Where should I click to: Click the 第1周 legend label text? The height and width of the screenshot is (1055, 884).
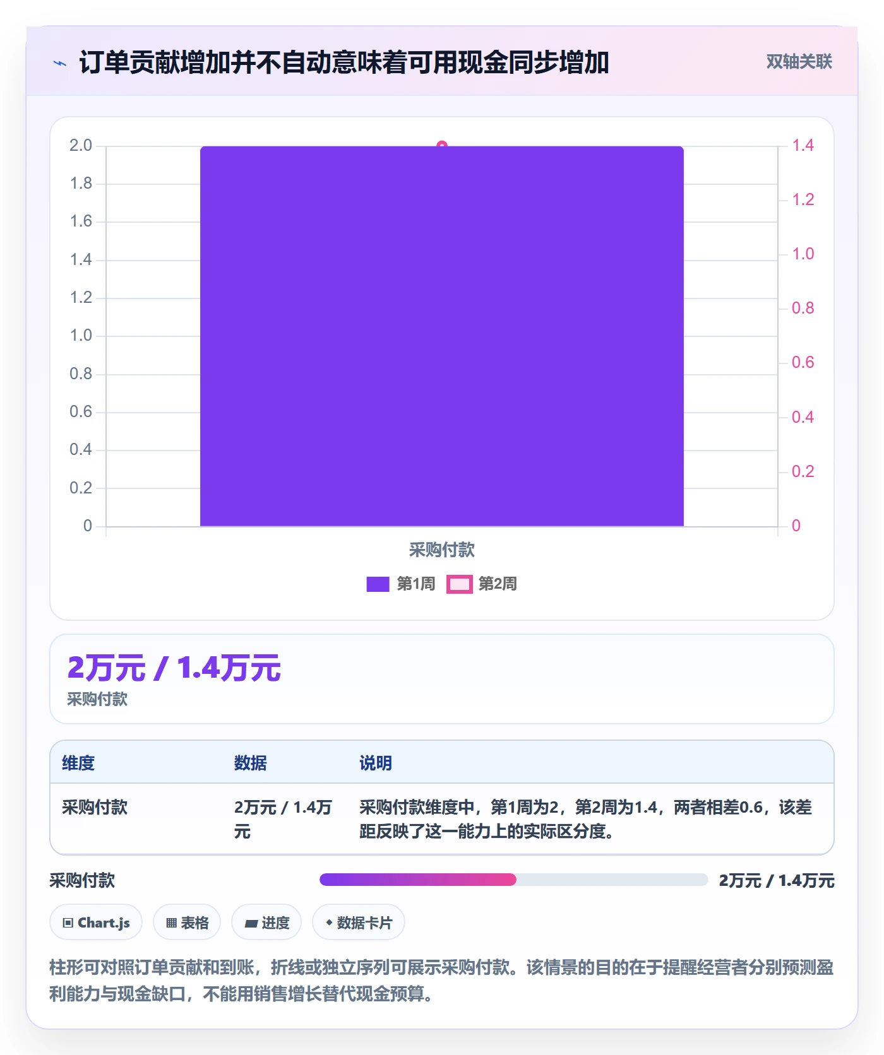point(416,584)
